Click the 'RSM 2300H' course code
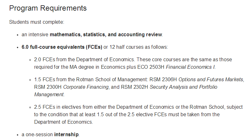This screenshot has width=252, height=139. pos(48,87)
